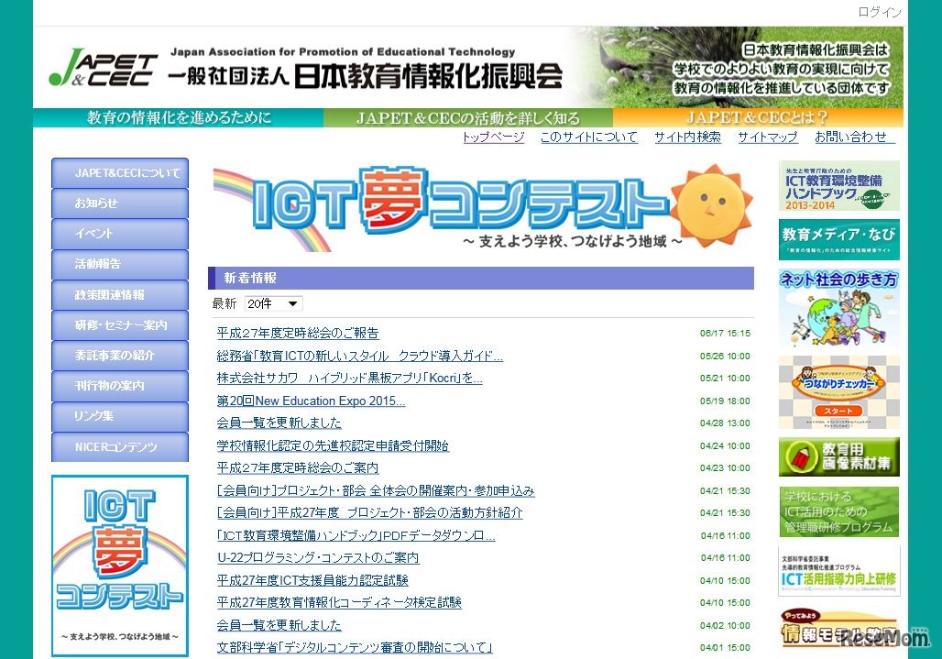
Task: Open JAPET&CECとは？ tab
Action: [x=758, y=117]
